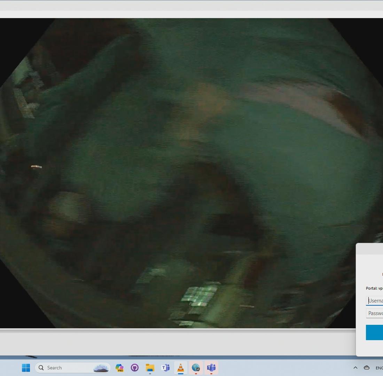Image resolution: width=383 pixels, height=376 pixels.
Task: Focus the Username field in the VPN dialog
Action: tap(374, 300)
